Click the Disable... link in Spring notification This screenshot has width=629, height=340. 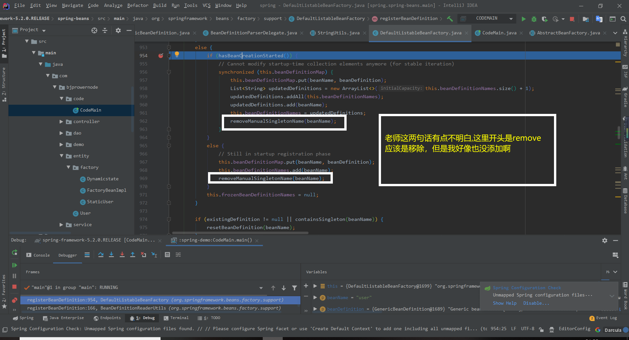pos(536,303)
